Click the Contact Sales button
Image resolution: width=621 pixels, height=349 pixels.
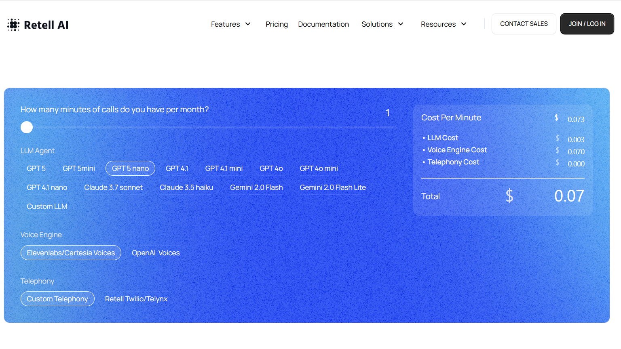coord(524,24)
